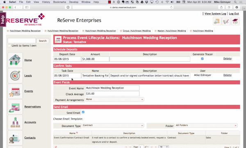Open the Bookmarks menu
Viewport: 246px width, 148px height.
click(59, 2)
